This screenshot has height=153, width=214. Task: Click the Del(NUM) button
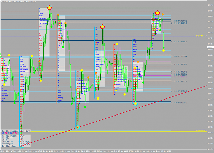pyautogui.click(x=26, y=131)
